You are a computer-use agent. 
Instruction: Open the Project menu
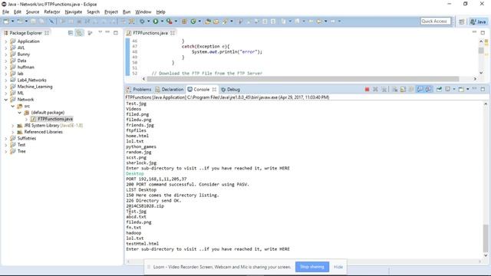coord(111,12)
